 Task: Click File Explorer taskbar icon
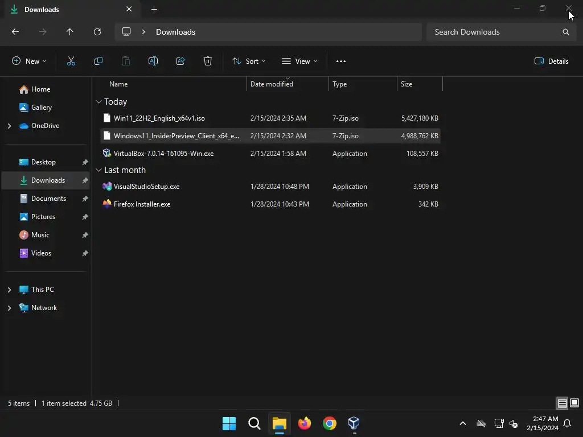(279, 423)
